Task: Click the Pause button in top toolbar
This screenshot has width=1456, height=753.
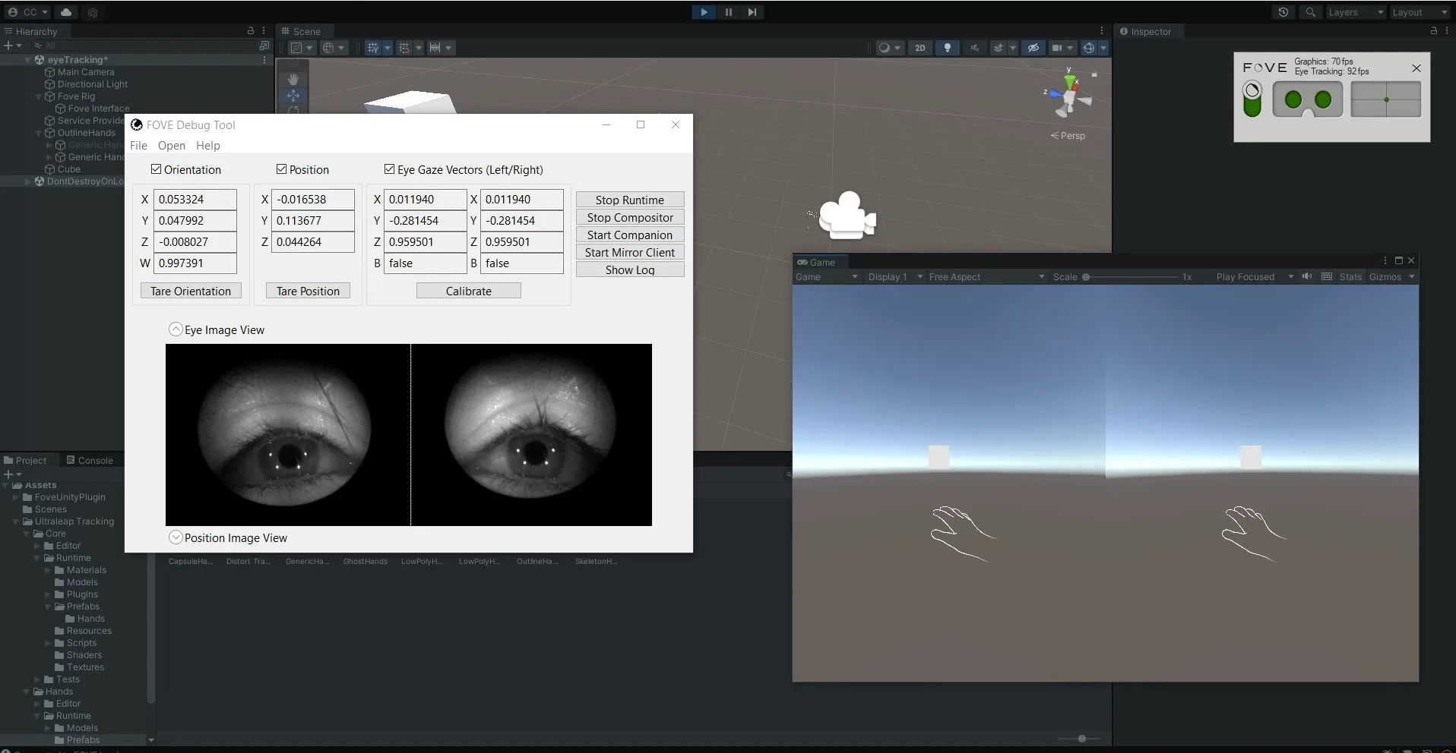Action: [728, 12]
